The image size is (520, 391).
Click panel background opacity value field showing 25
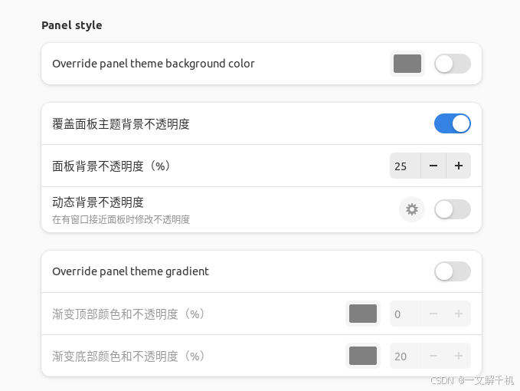404,166
